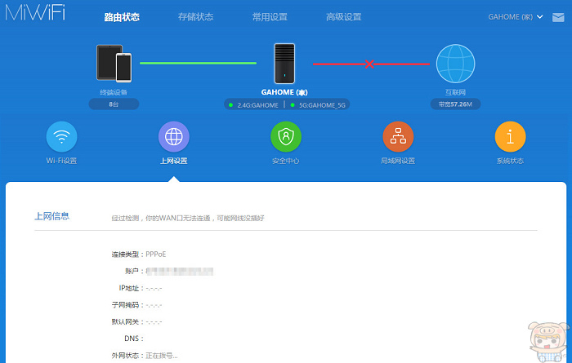Click the internet globe icon

tap(456, 64)
